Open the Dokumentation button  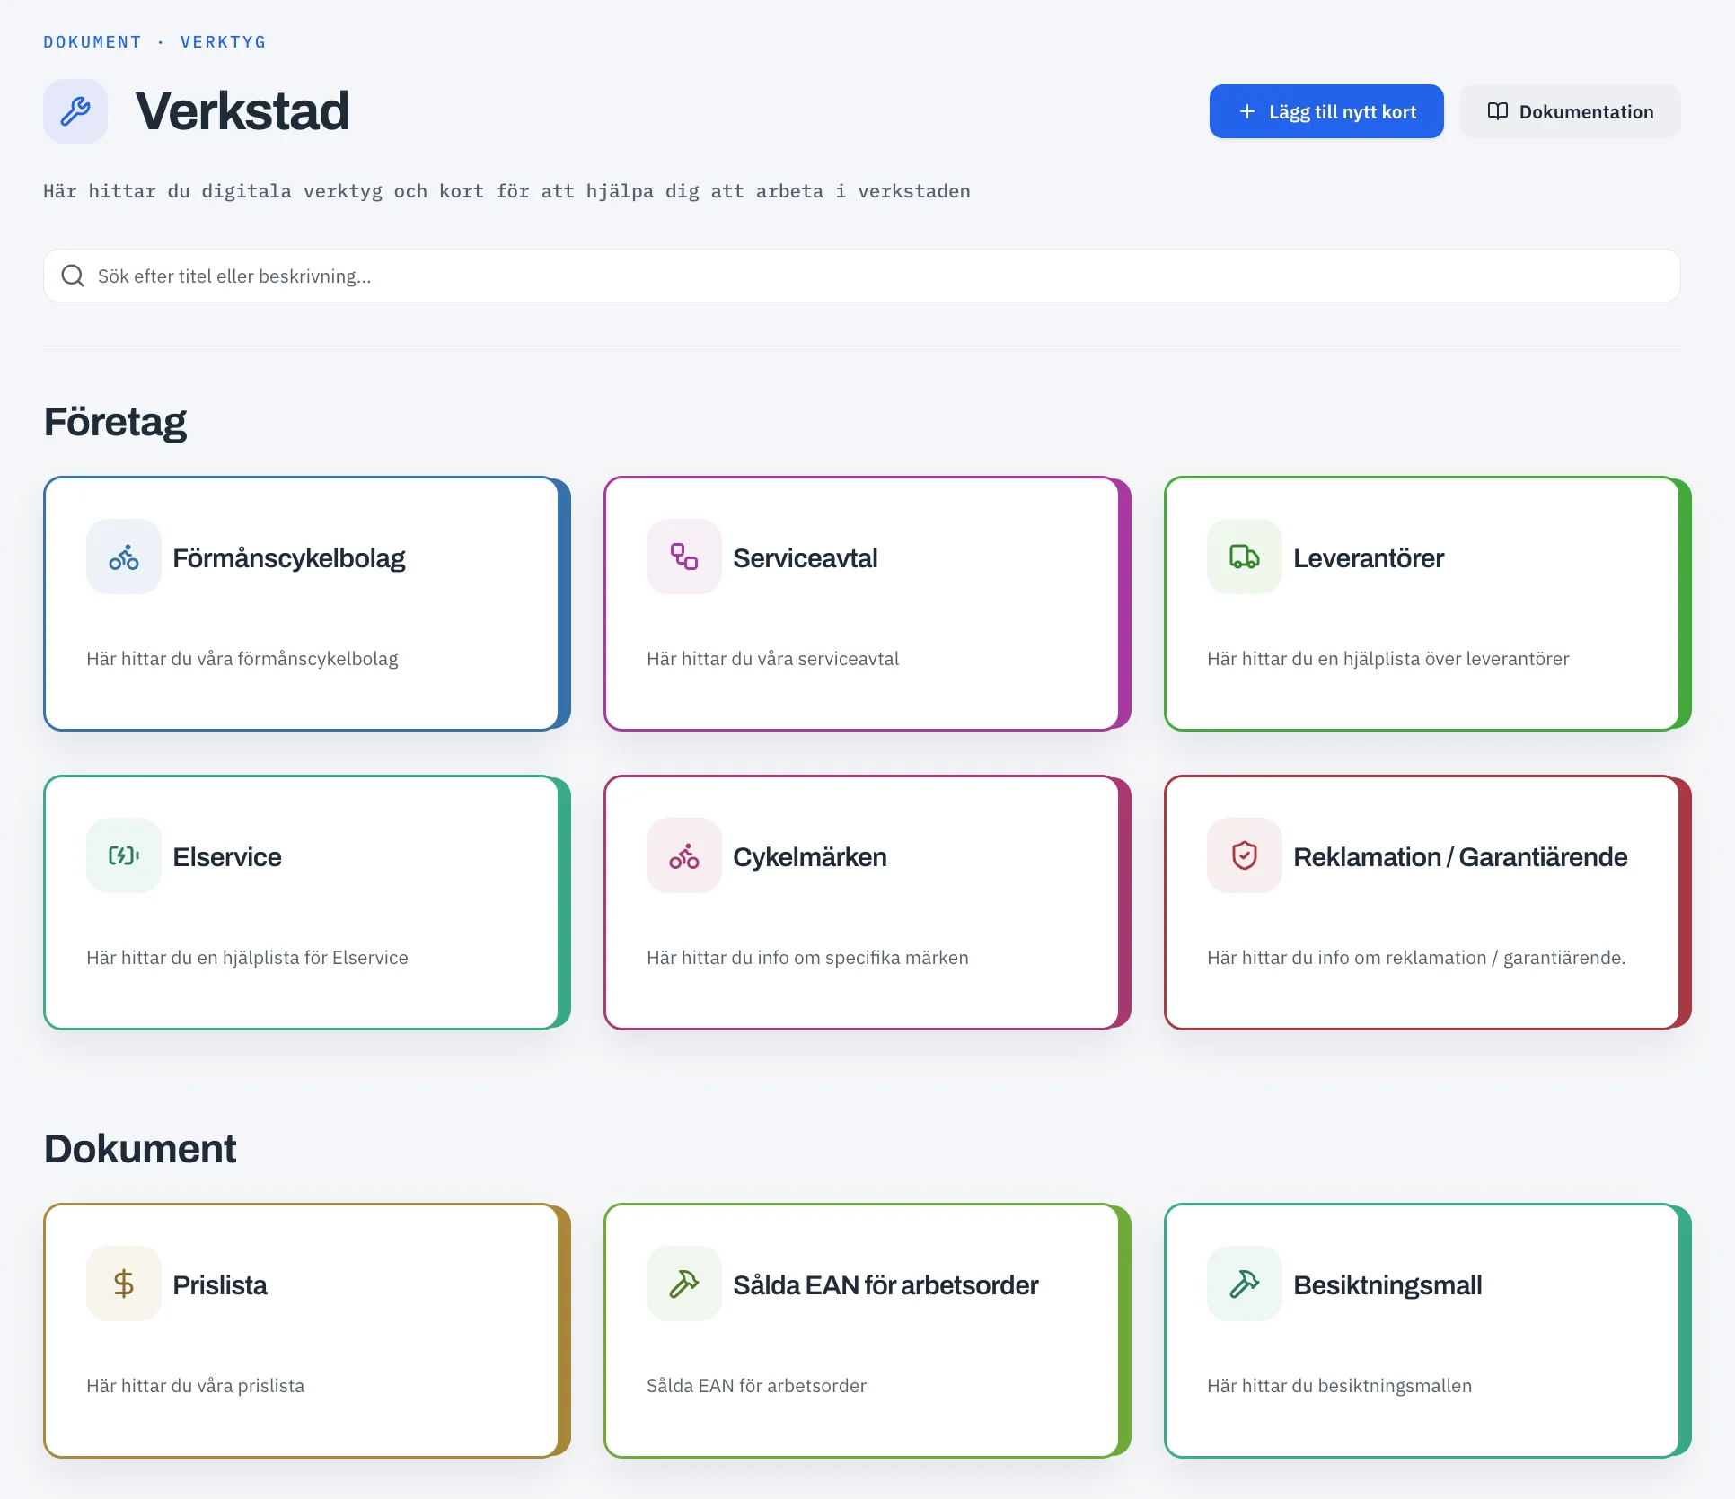(x=1570, y=111)
